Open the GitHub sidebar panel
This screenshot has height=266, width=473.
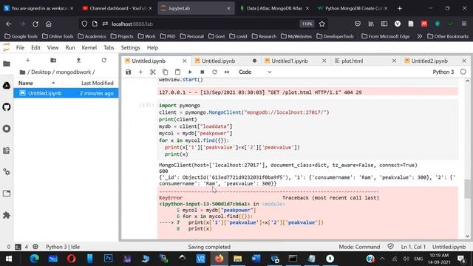[7, 107]
